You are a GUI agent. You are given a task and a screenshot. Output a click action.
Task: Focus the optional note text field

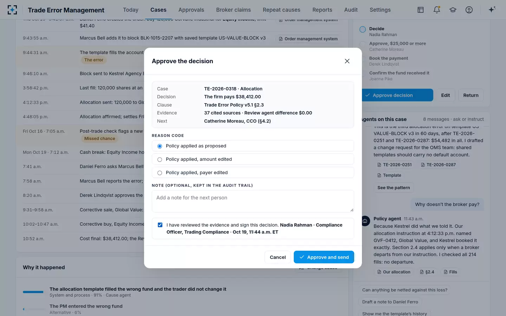pyautogui.click(x=253, y=201)
